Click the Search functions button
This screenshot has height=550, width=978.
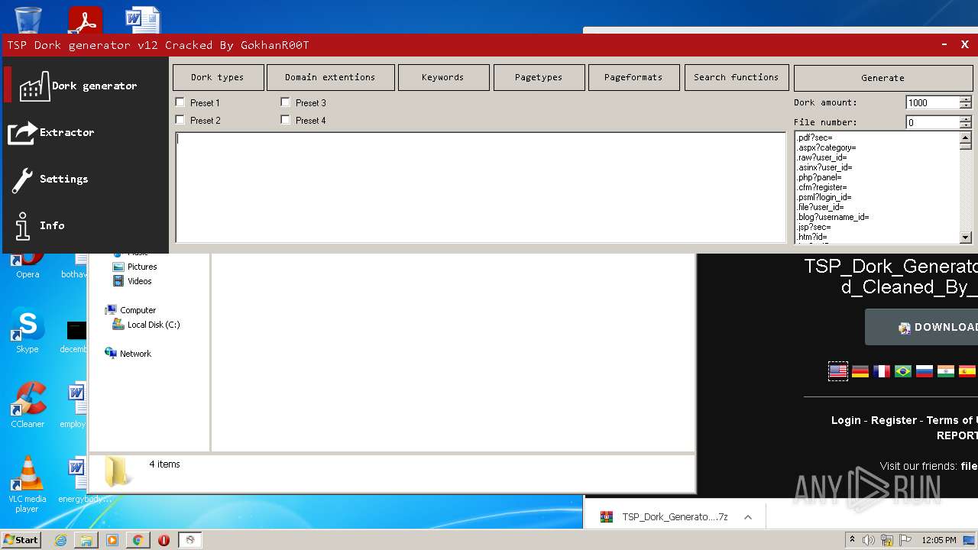pos(737,77)
